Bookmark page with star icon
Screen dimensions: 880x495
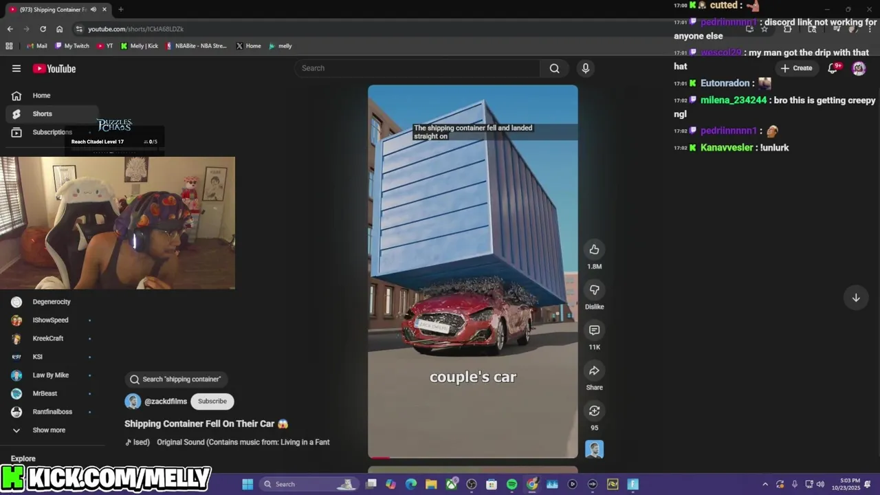(764, 29)
